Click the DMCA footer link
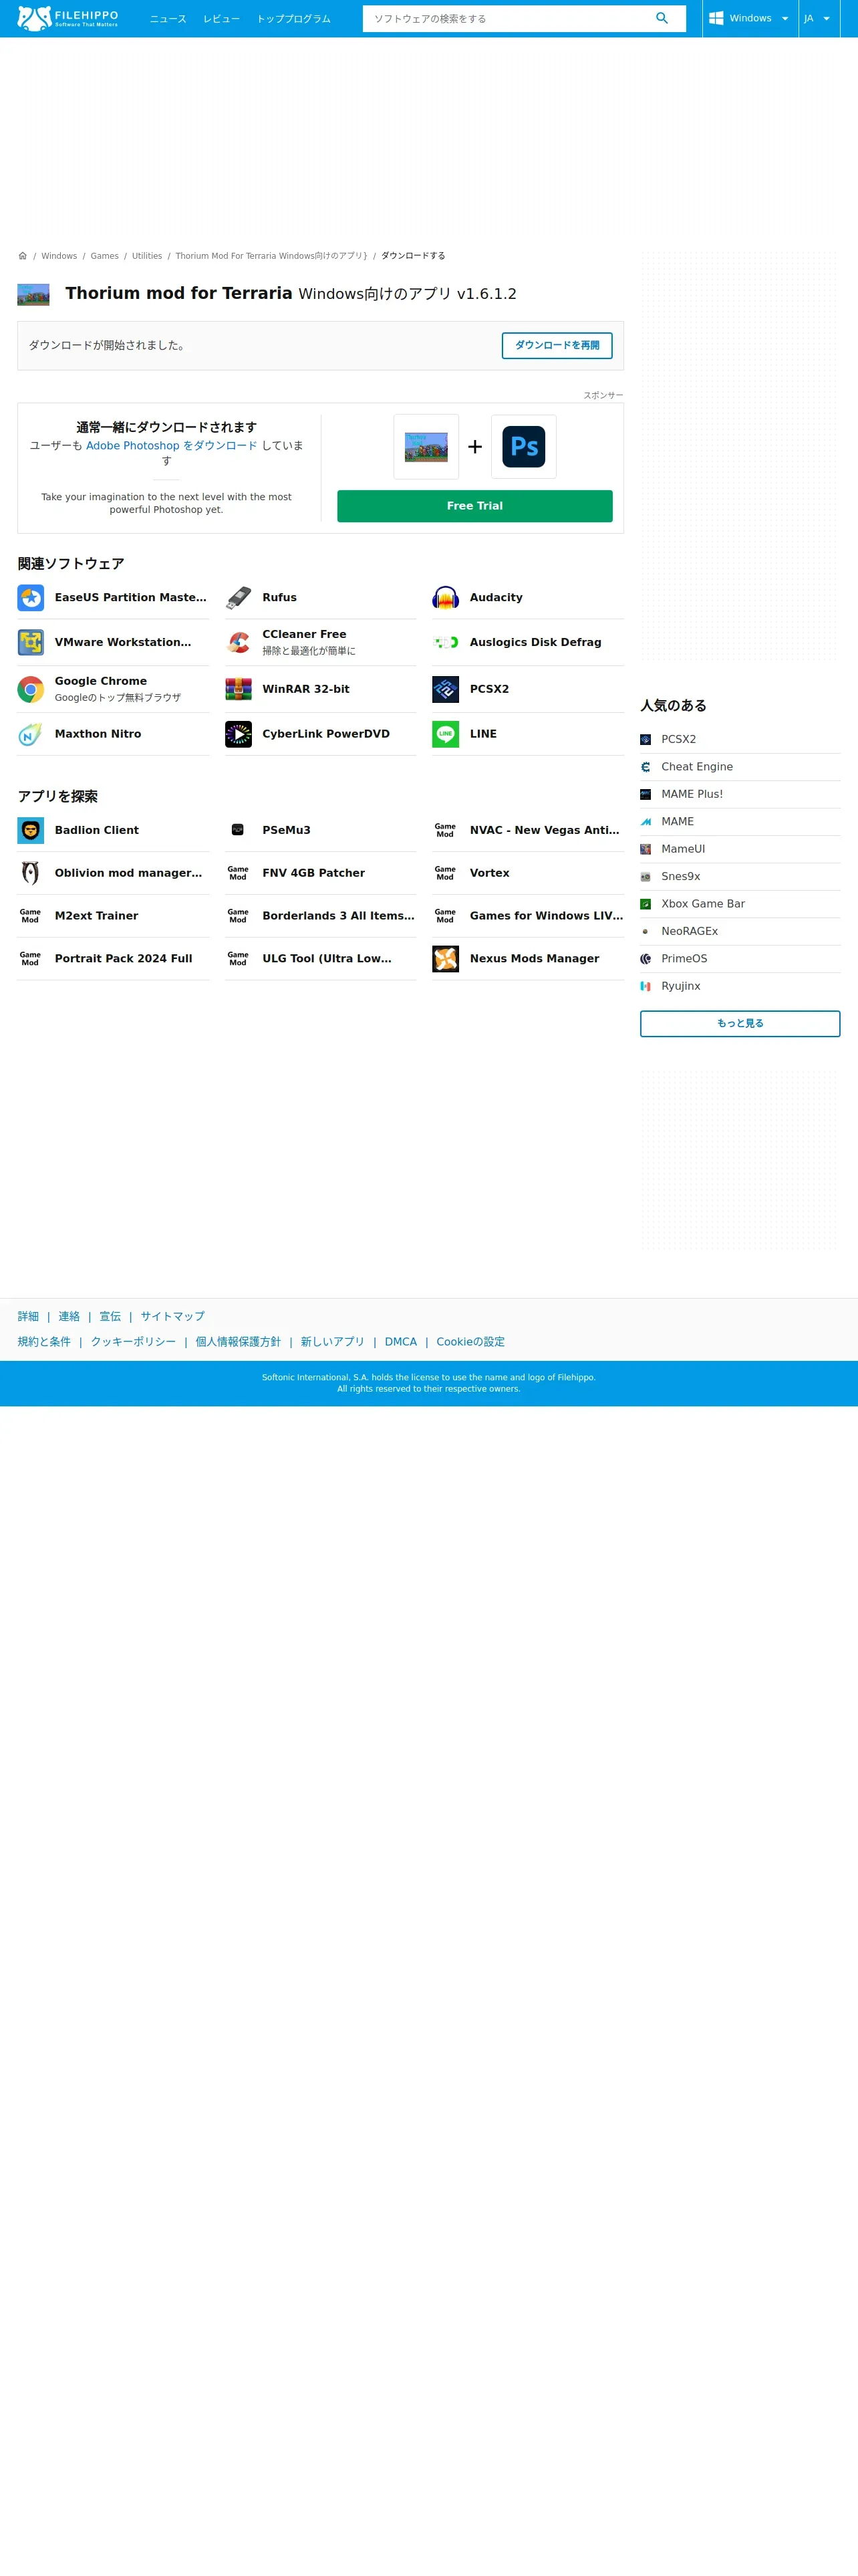Image resolution: width=858 pixels, height=2576 pixels. (x=400, y=1342)
